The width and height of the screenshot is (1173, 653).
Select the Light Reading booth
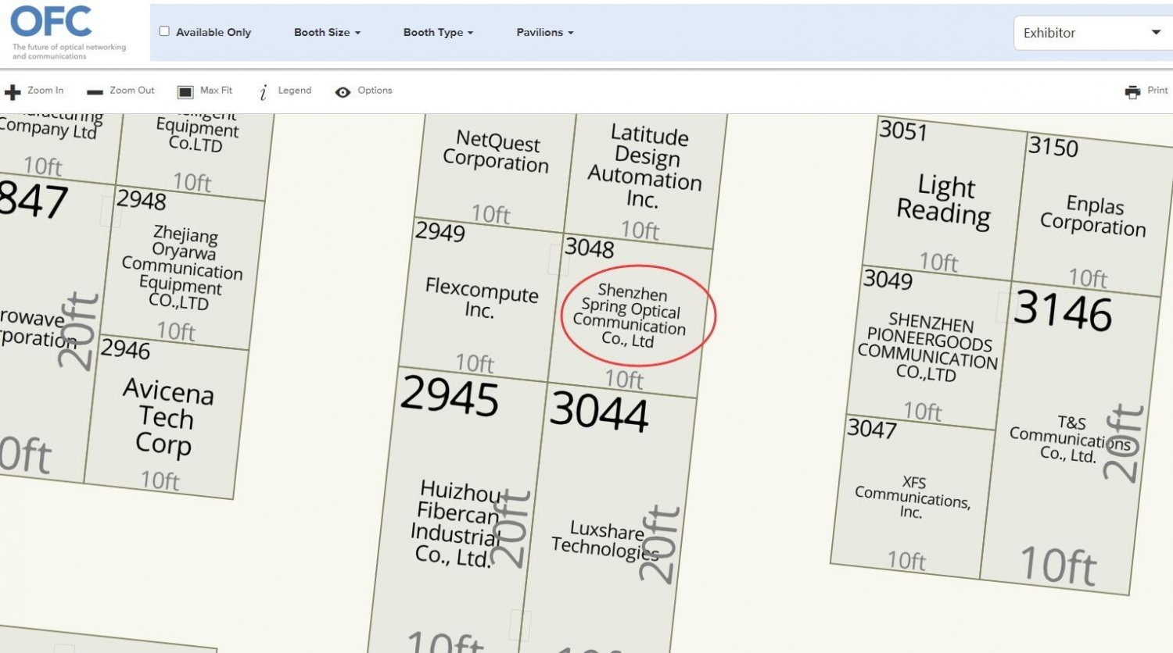coord(945,199)
